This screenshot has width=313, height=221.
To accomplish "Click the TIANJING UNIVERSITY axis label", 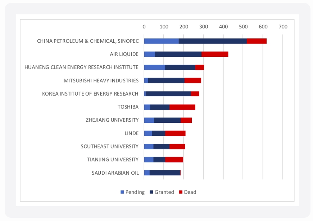I will [113, 160].
